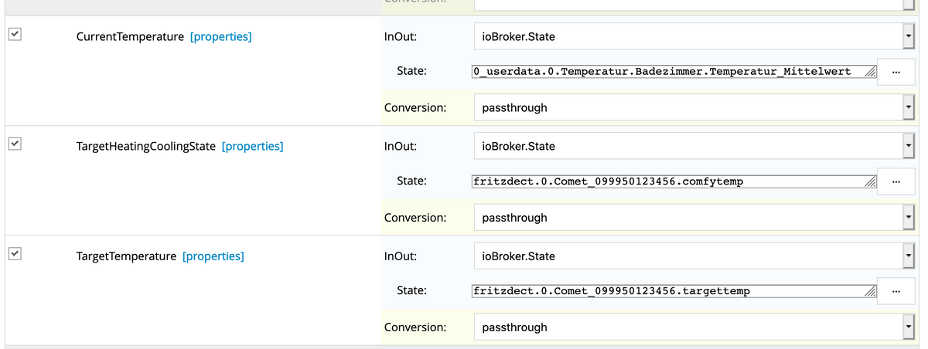Open the state picker for TargetHeatingCoolingState

tap(896, 182)
